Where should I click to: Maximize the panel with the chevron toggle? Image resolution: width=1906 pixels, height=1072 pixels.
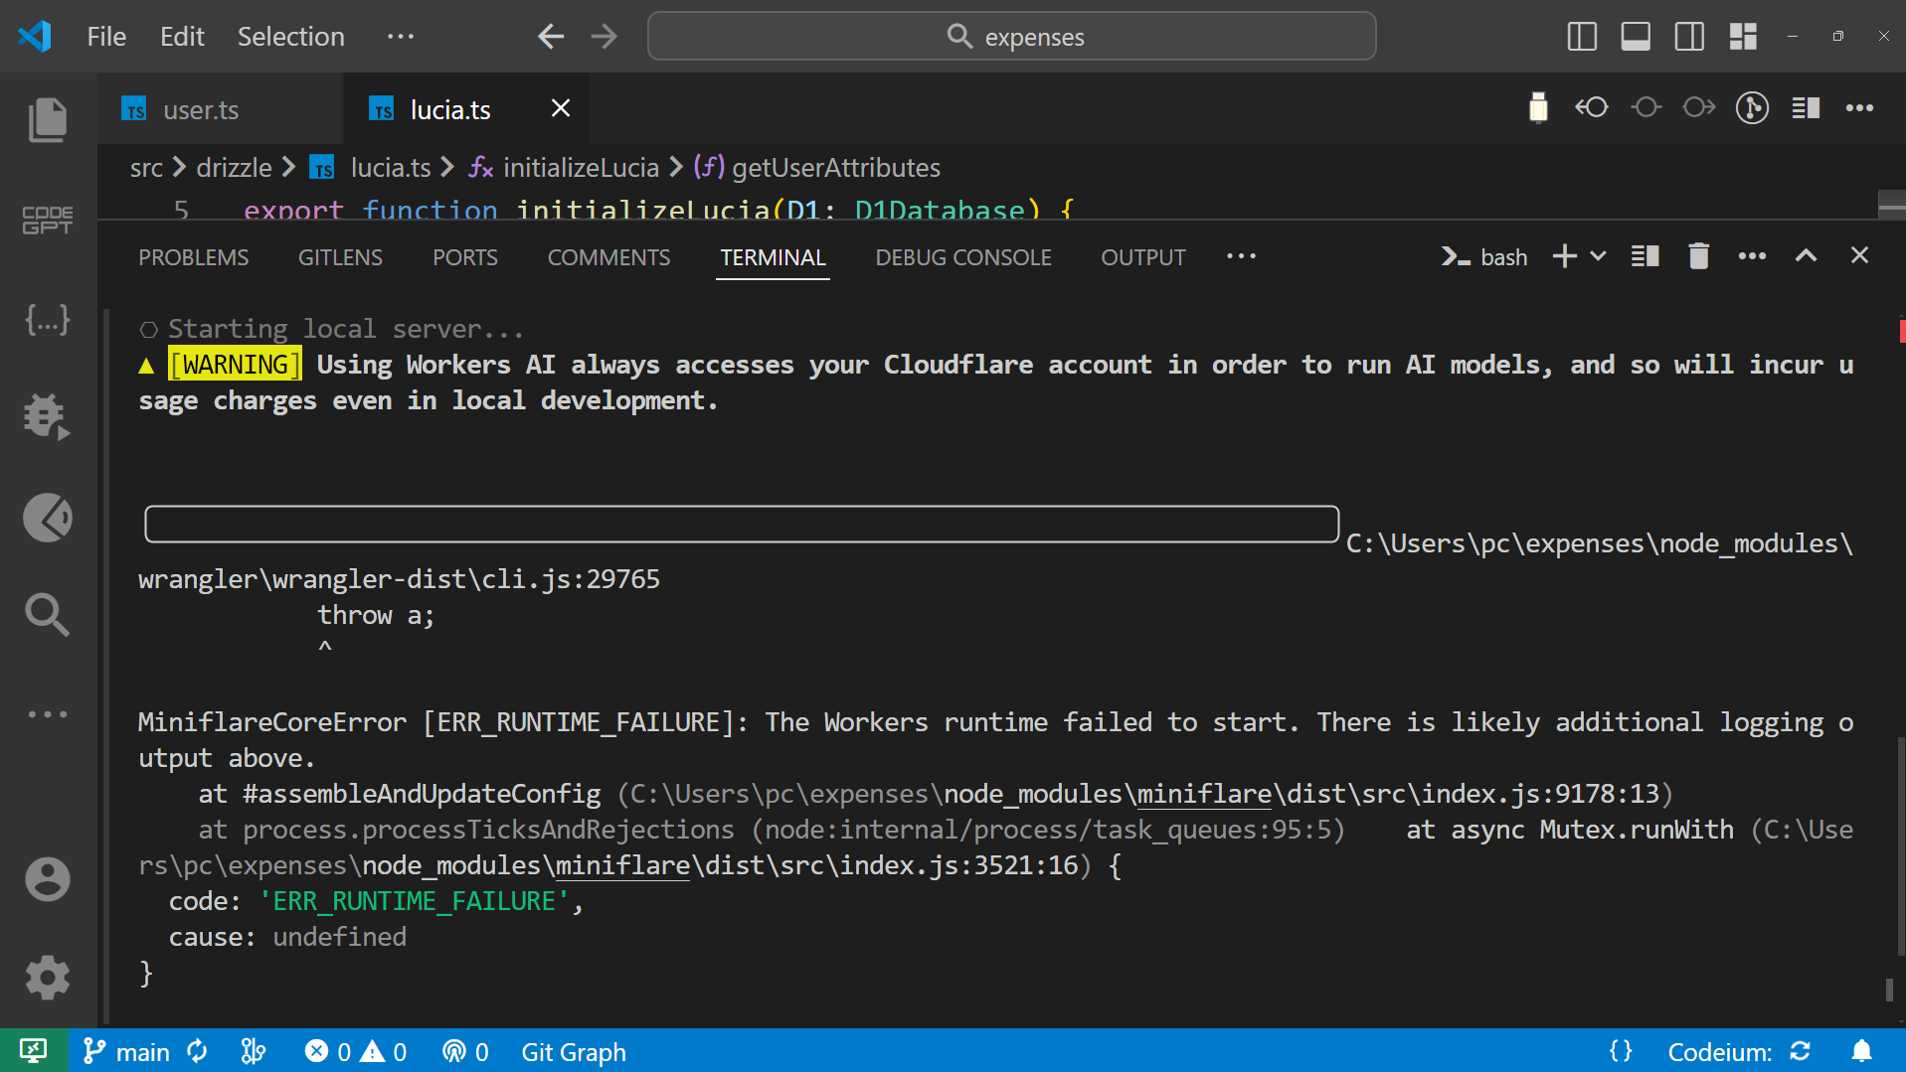coord(1806,255)
